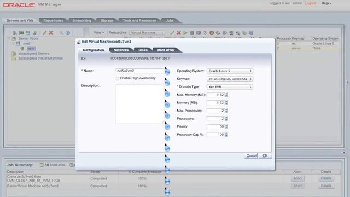Click the Edit Virtual Machine dialog title icon
This screenshot has height=197, width=350.
click(79, 42)
